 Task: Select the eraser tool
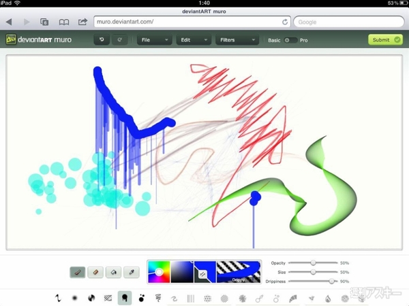[95, 272]
